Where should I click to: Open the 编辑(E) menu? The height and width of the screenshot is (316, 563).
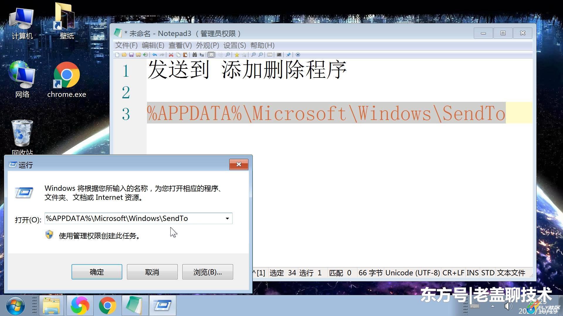153,45
